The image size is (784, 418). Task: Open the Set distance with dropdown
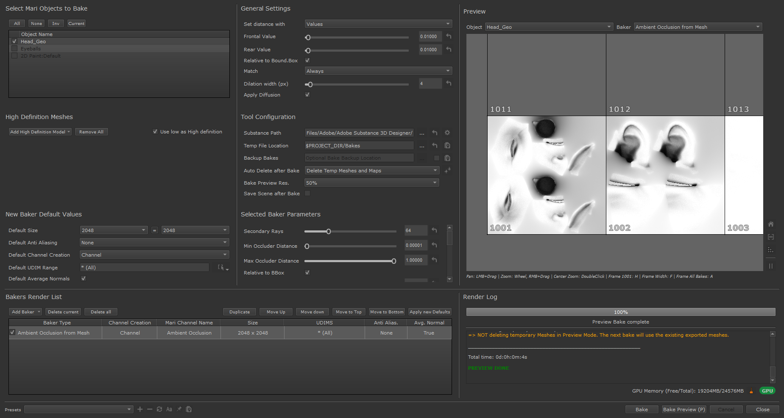coord(378,24)
